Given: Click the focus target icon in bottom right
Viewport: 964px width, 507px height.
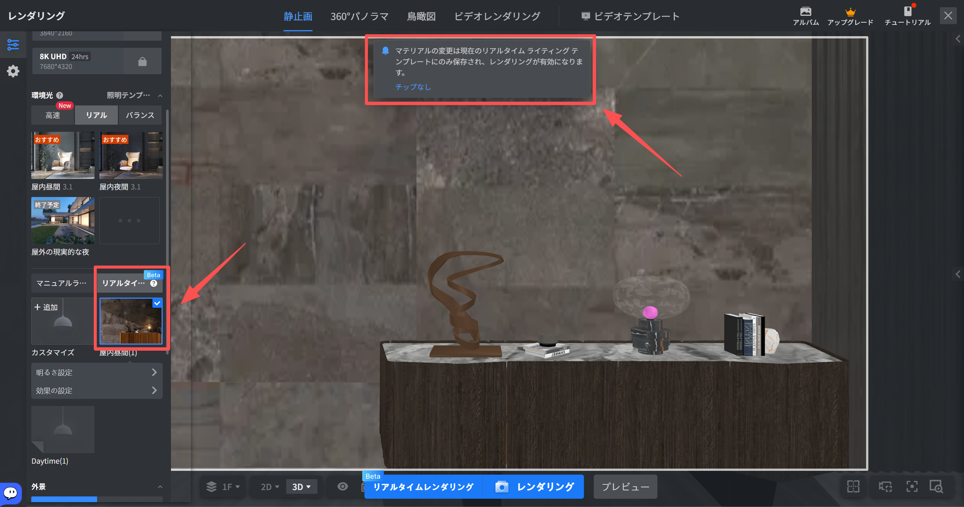Looking at the screenshot, I should (912, 486).
